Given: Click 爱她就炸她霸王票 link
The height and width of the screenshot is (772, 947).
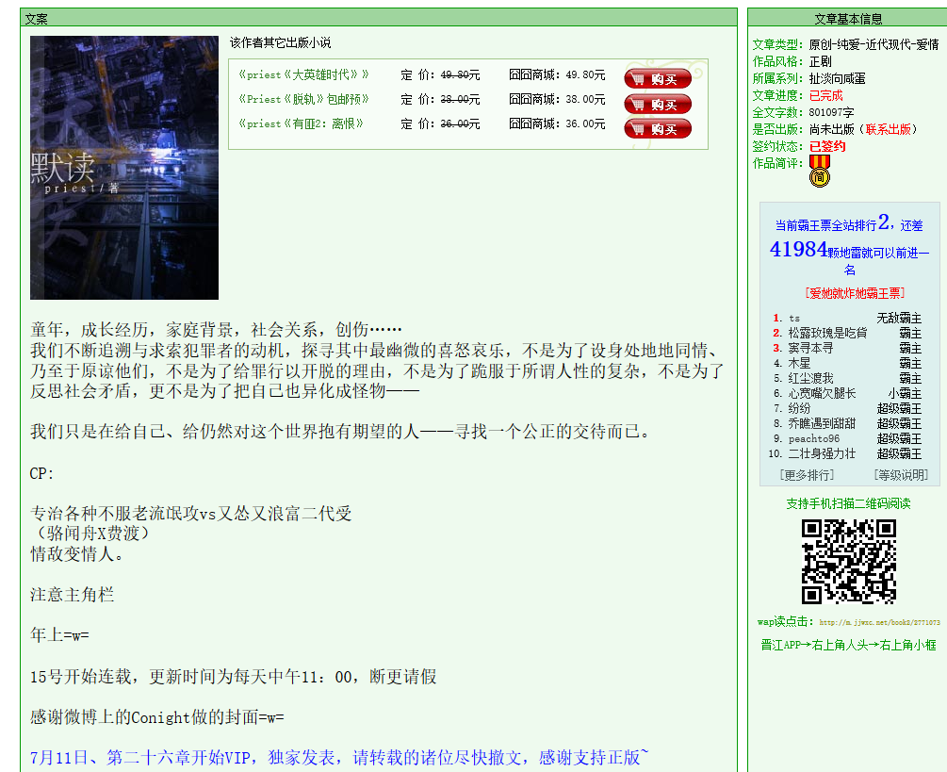Looking at the screenshot, I should (x=854, y=293).
